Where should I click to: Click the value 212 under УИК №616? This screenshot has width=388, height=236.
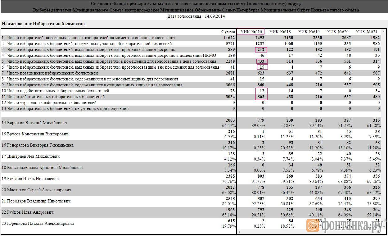(x=261, y=49)
